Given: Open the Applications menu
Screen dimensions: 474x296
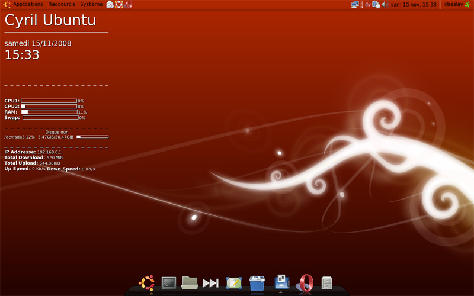Looking at the screenshot, I should [28, 4].
